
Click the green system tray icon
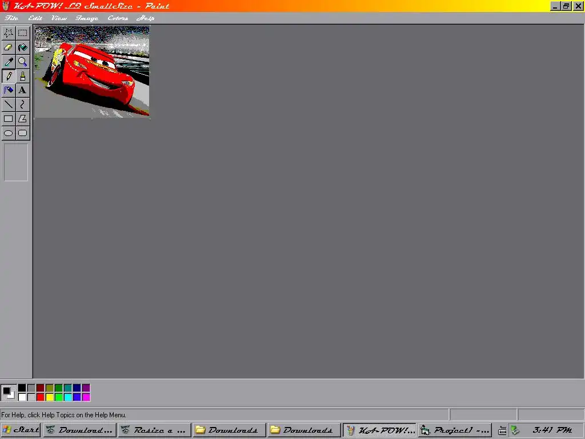coord(515,430)
